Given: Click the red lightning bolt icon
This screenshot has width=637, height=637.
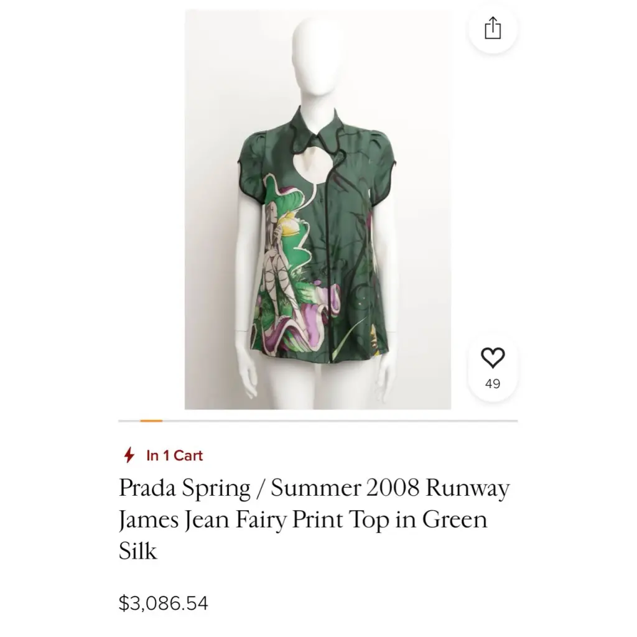Looking at the screenshot, I should 129,455.
